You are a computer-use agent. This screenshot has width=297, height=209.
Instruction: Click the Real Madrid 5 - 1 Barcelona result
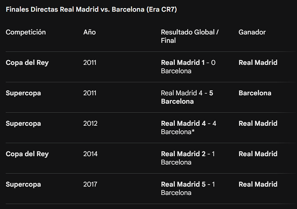189,188
